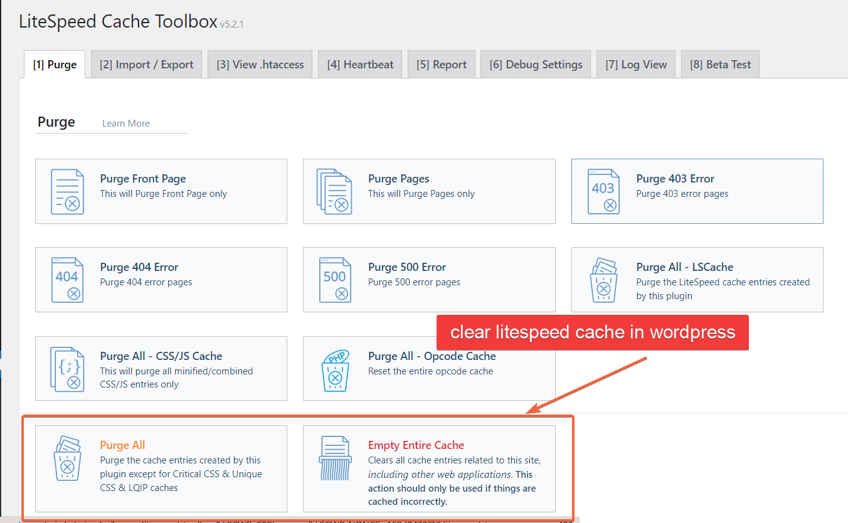Open the Learn More link
The image size is (848, 523).
(126, 124)
